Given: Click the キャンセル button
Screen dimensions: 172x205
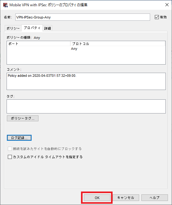Looking at the screenshot, I should point(126,198).
